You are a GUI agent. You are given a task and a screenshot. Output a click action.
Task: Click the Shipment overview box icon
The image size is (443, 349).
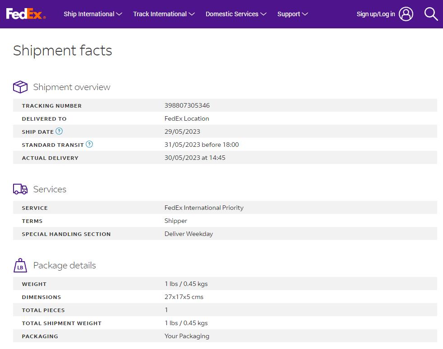20,87
